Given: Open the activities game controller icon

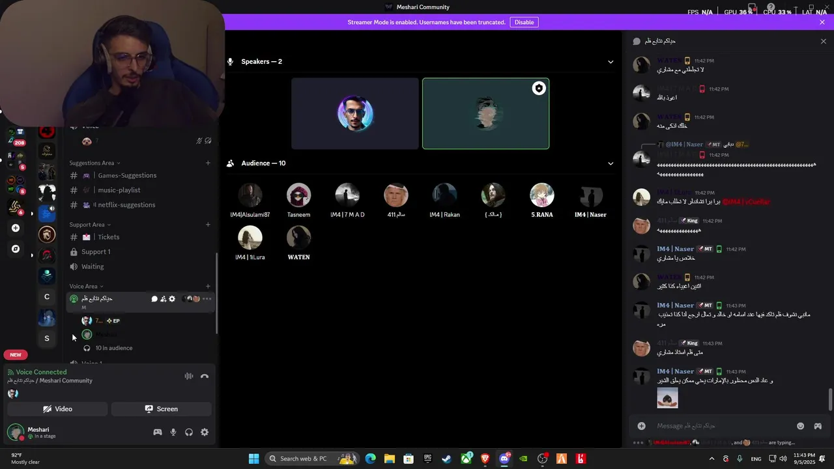Looking at the screenshot, I should click(158, 432).
